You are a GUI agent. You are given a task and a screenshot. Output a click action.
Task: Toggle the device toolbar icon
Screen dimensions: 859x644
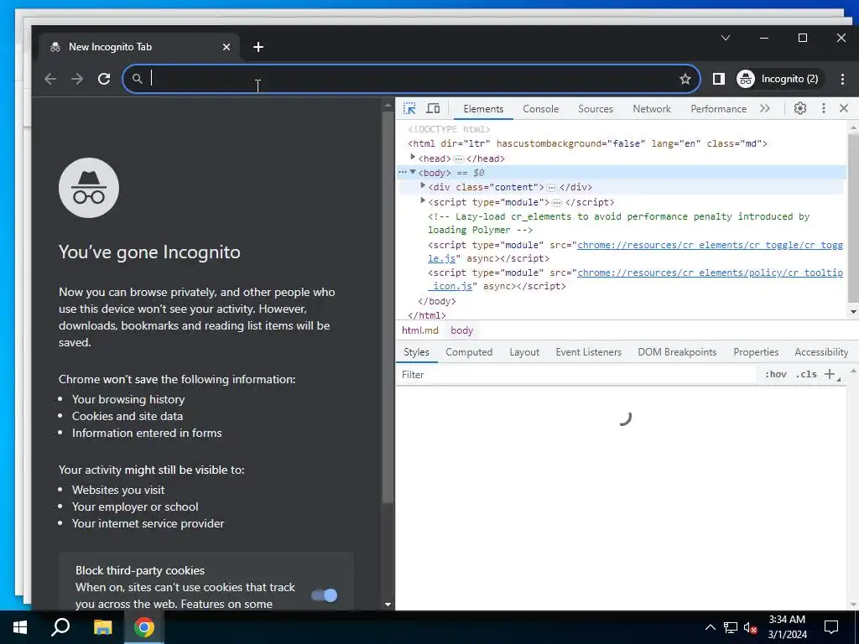coord(433,108)
